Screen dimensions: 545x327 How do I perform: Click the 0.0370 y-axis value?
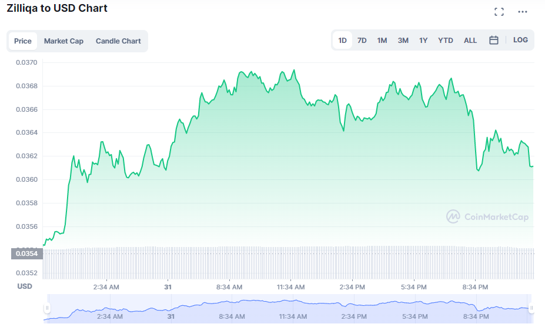[x=27, y=62]
